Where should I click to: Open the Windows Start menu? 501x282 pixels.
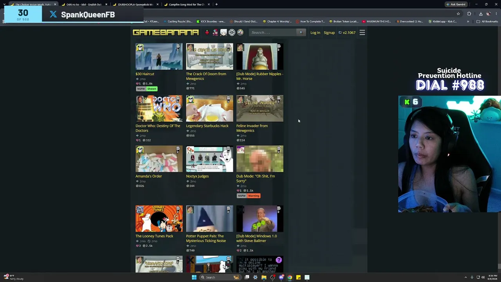pyautogui.click(x=194, y=277)
